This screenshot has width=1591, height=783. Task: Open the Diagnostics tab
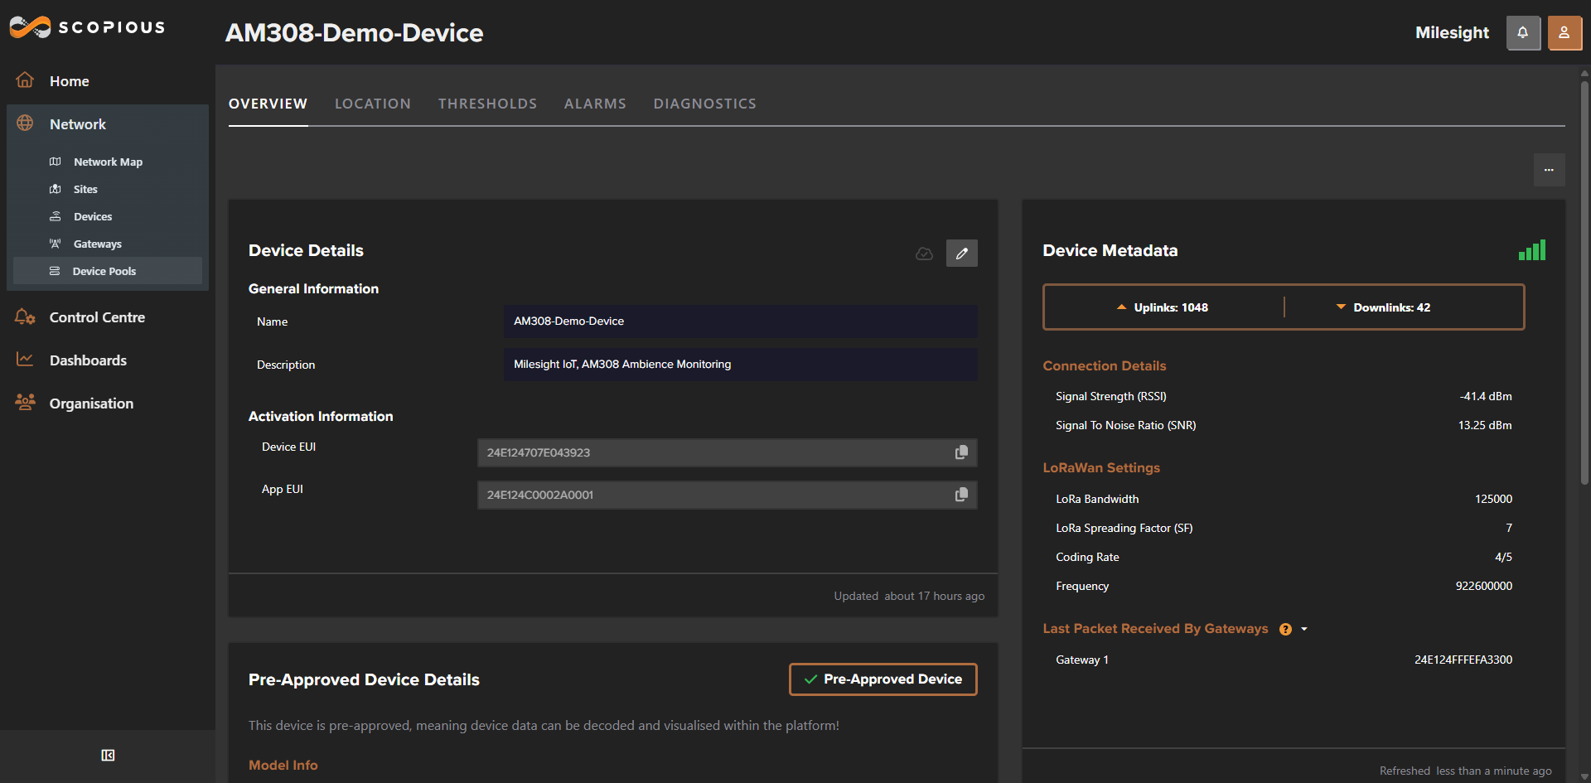[705, 104]
